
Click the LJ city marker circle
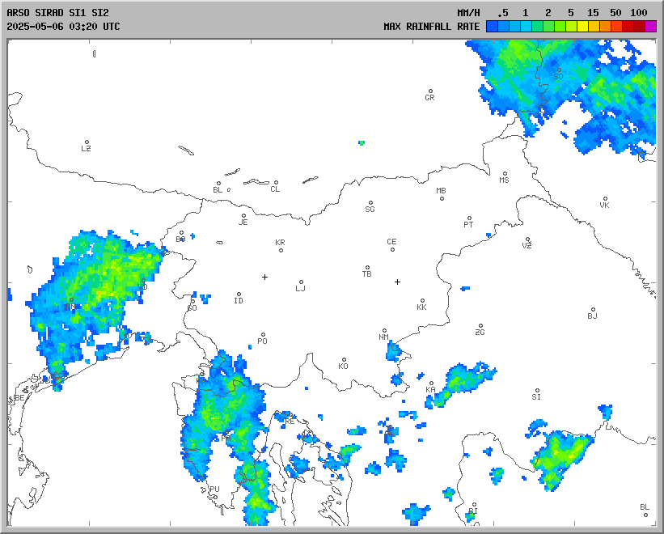click(x=302, y=282)
